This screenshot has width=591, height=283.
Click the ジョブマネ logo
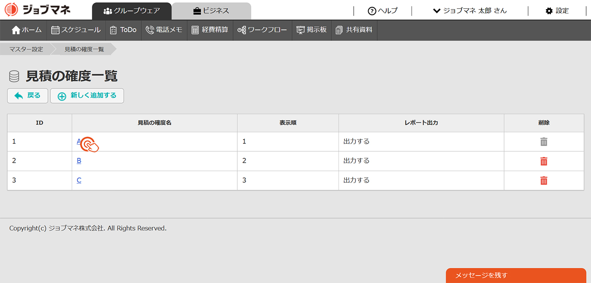37,10
